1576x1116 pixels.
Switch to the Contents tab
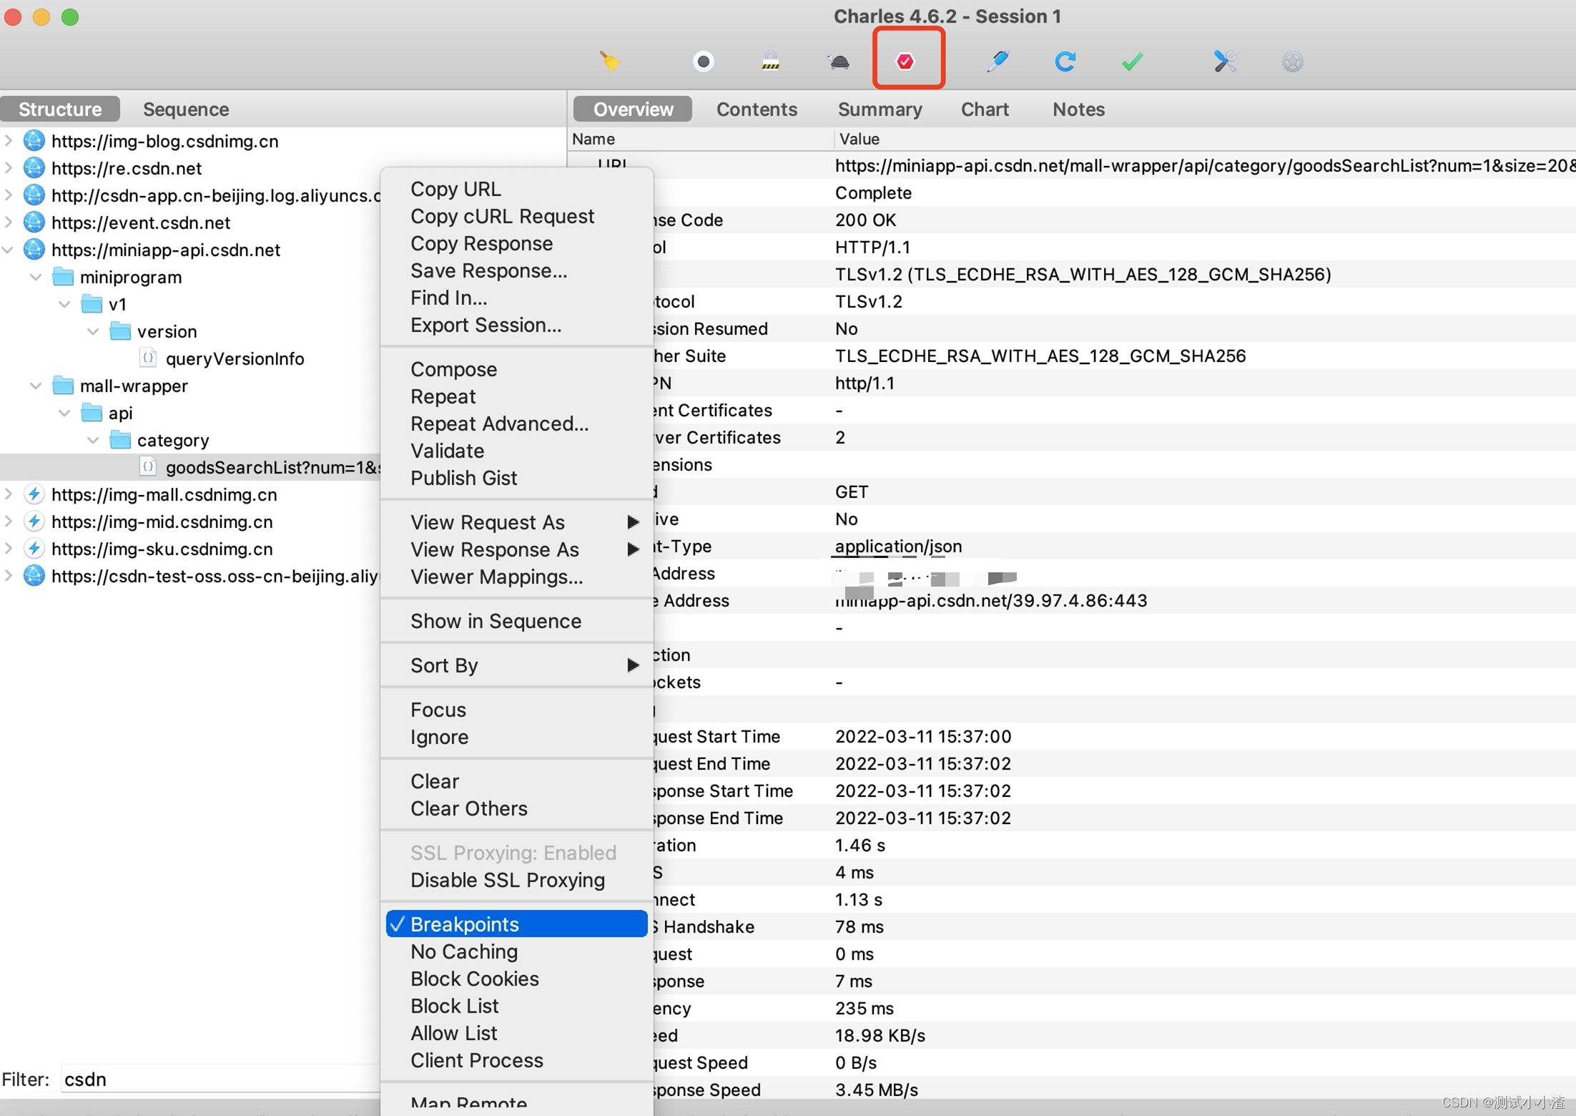point(757,109)
